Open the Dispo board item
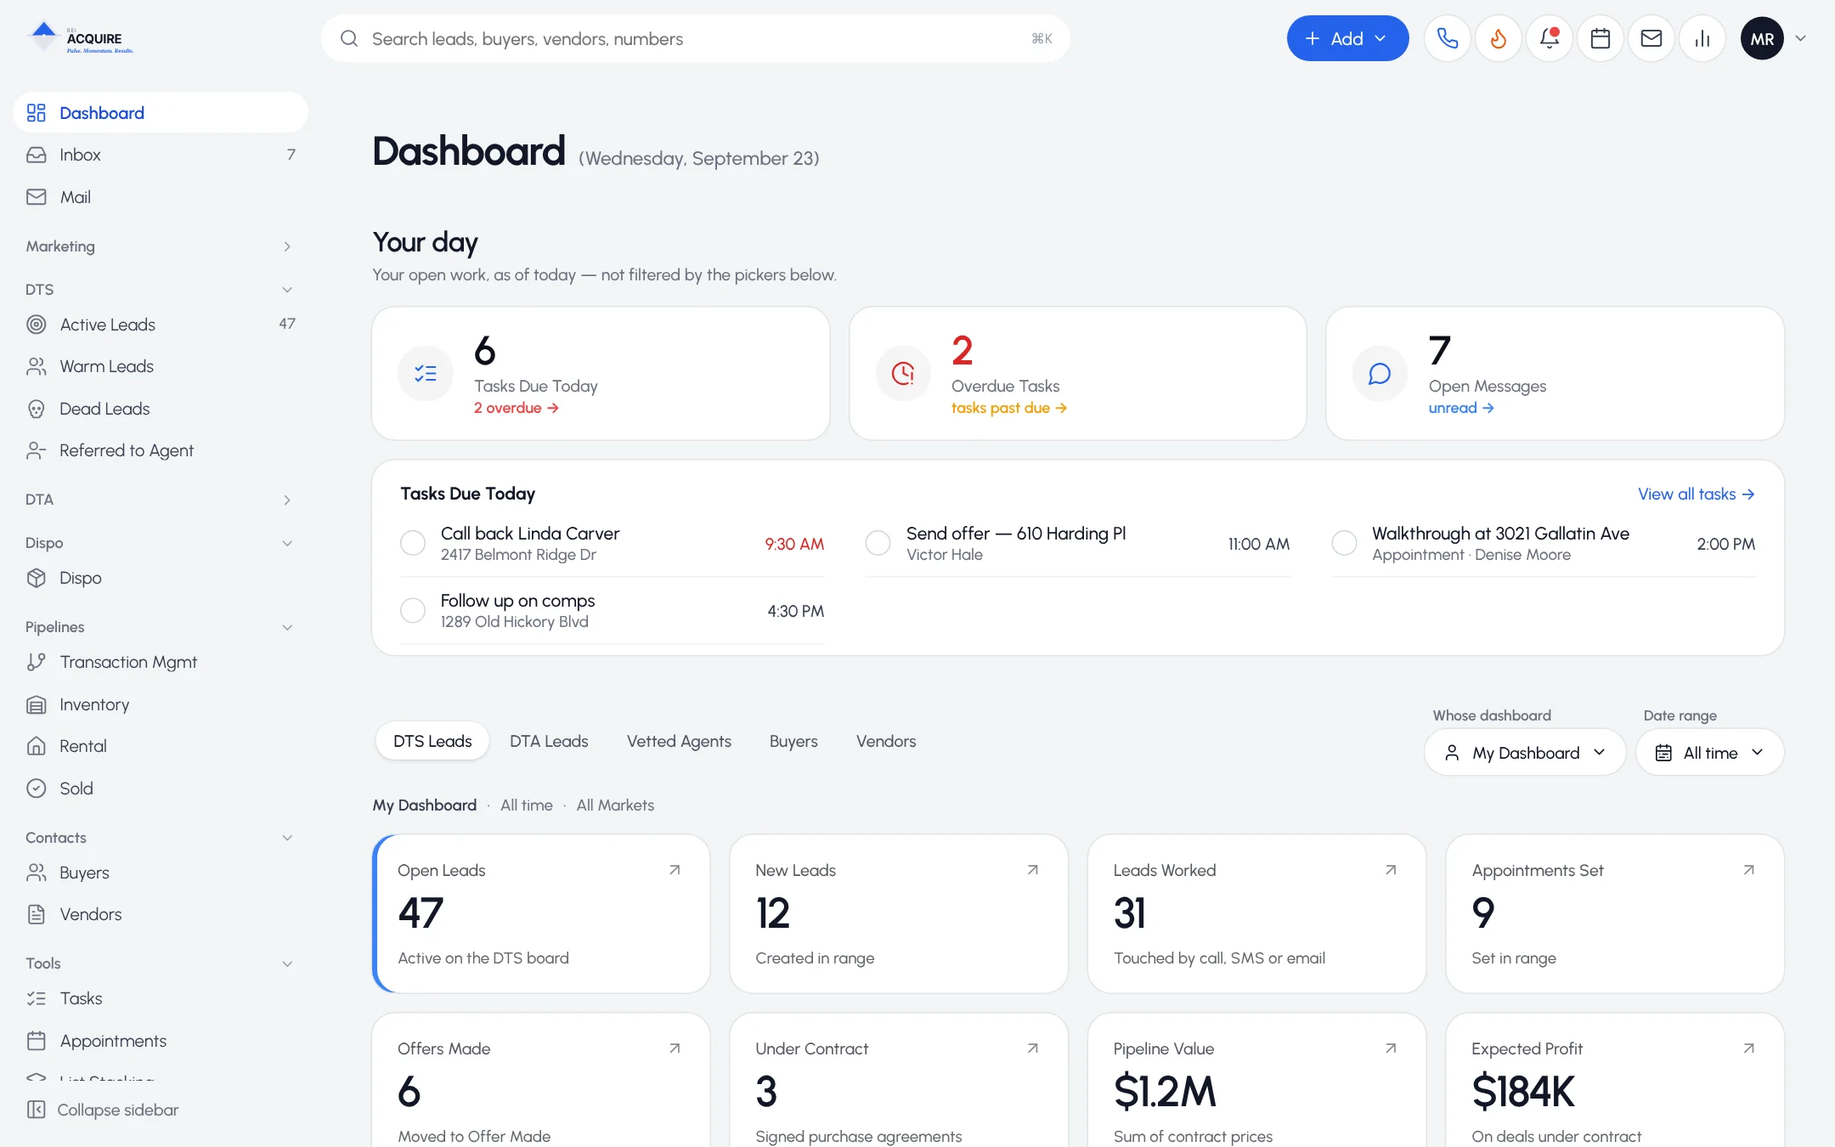The width and height of the screenshot is (1835, 1147). (x=161, y=578)
